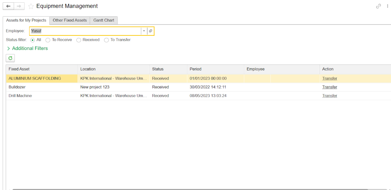Click the Received status of ALUMINIUM SCAFFOLDING
The height and width of the screenshot is (190, 391).
[168, 78]
